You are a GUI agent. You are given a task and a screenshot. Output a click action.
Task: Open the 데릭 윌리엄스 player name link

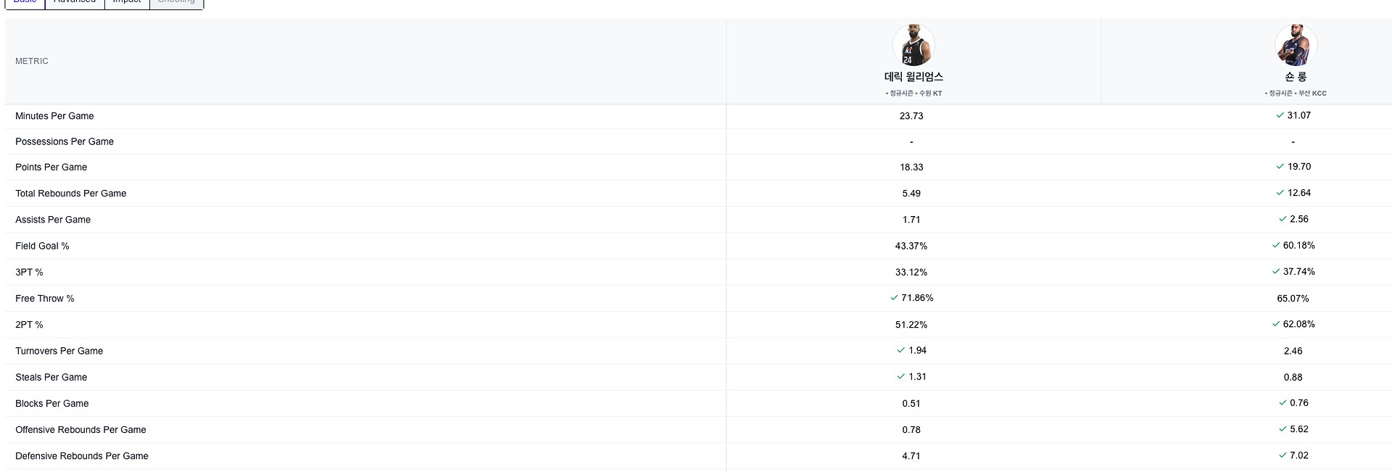click(913, 77)
